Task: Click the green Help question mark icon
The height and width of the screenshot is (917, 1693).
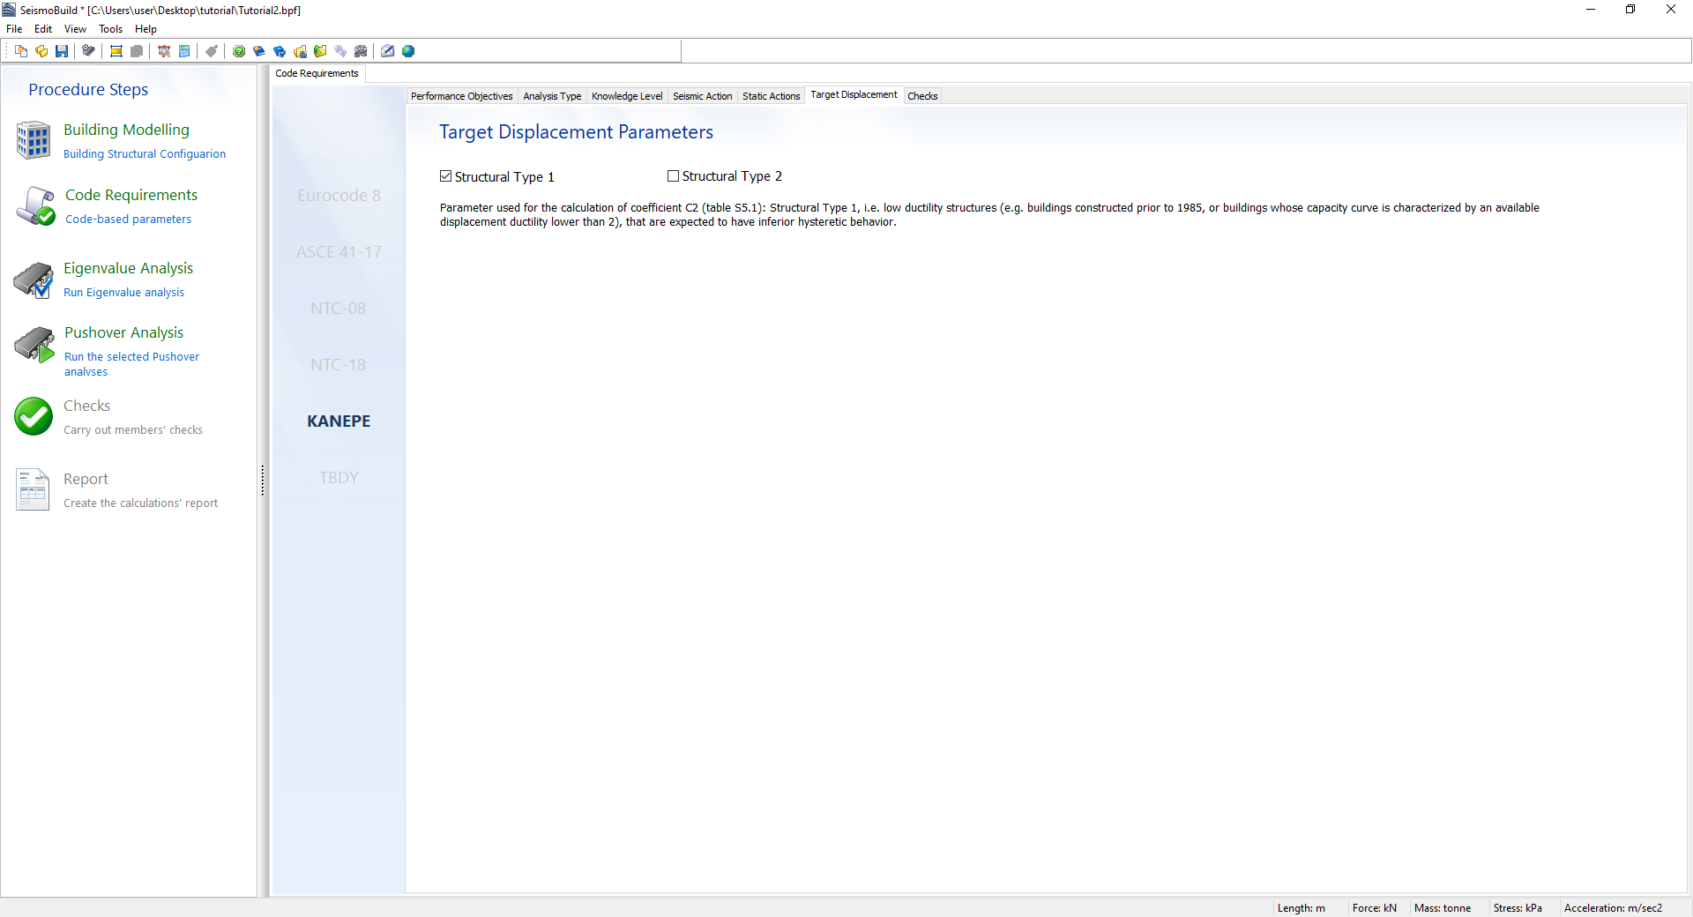Action: pyautogui.click(x=239, y=51)
